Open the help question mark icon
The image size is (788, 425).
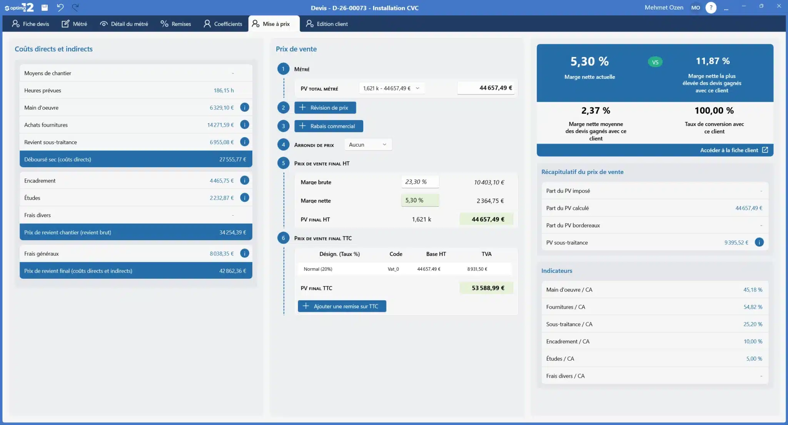711,7
